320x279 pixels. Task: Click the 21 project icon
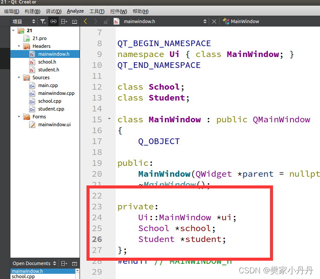(x=21, y=30)
